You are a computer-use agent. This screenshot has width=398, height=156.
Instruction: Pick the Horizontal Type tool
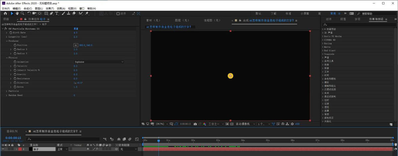pyautogui.click(x=57, y=14)
